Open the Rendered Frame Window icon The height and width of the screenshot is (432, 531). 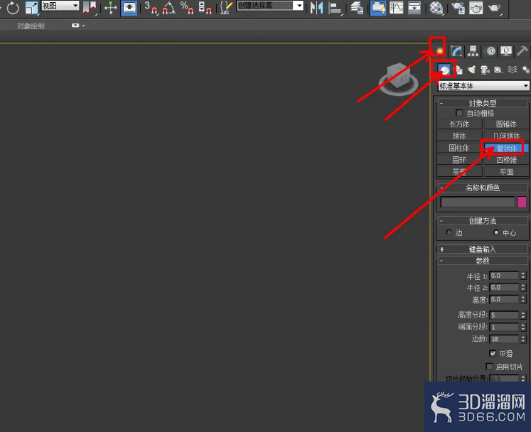pyautogui.click(x=476, y=8)
